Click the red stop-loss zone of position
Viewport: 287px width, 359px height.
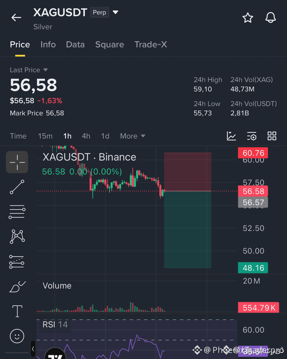point(188,172)
